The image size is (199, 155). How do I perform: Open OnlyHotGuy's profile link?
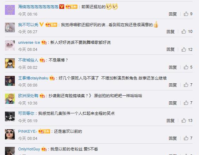click(x=29, y=149)
